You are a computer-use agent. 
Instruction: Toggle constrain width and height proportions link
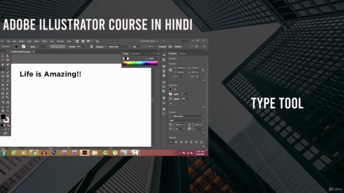tap(203, 70)
